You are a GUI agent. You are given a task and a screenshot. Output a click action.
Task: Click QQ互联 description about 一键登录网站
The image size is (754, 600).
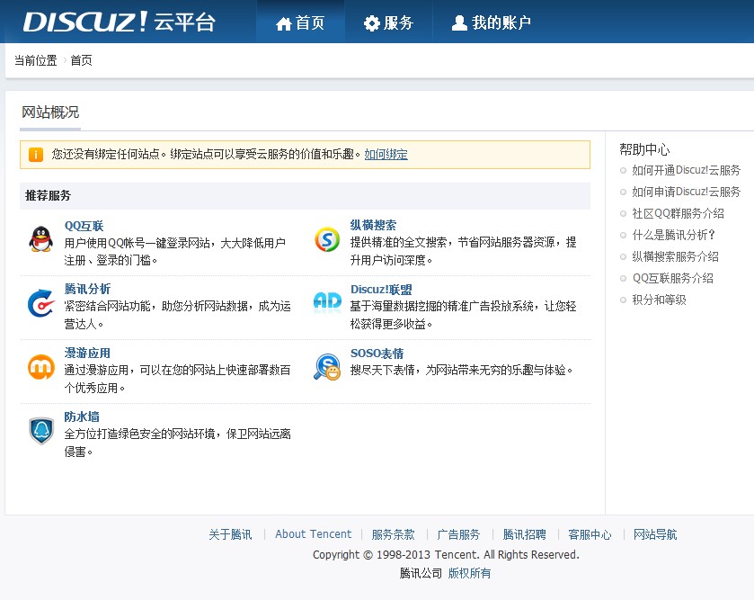click(175, 252)
